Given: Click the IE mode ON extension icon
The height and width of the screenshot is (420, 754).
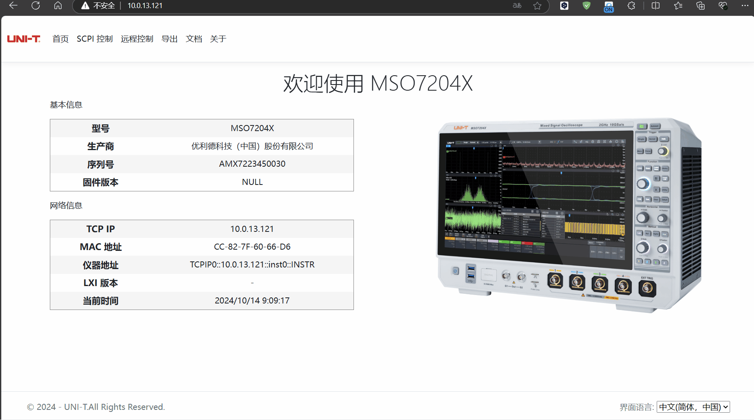Looking at the screenshot, I should (x=608, y=6).
